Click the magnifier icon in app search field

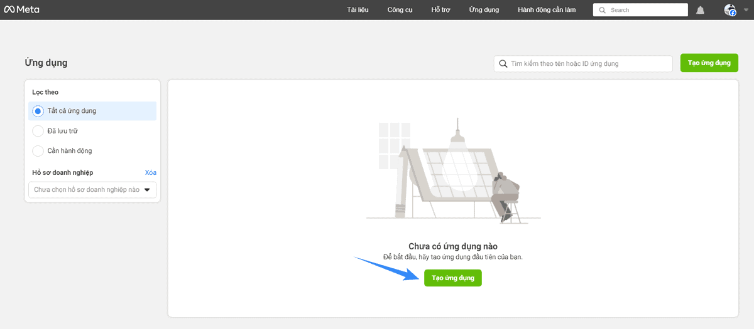tap(503, 64)
